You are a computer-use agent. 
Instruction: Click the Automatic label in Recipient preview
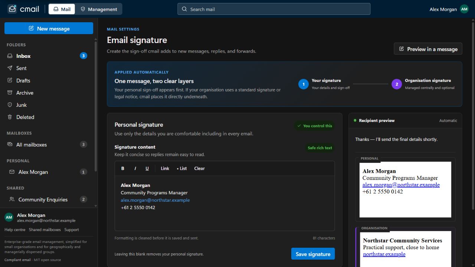pos(448,121)
